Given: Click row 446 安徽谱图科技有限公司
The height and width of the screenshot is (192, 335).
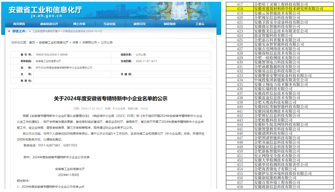Looking at the screenshot, I should [x=273, y=133].
